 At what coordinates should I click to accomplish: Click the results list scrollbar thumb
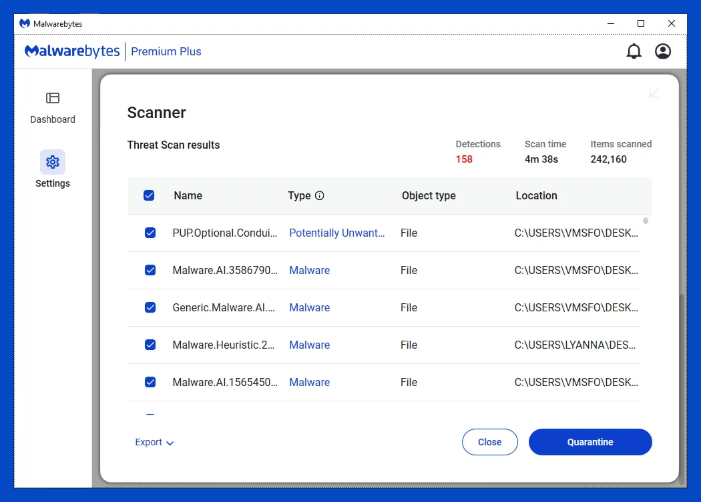(x=646, y=221)
